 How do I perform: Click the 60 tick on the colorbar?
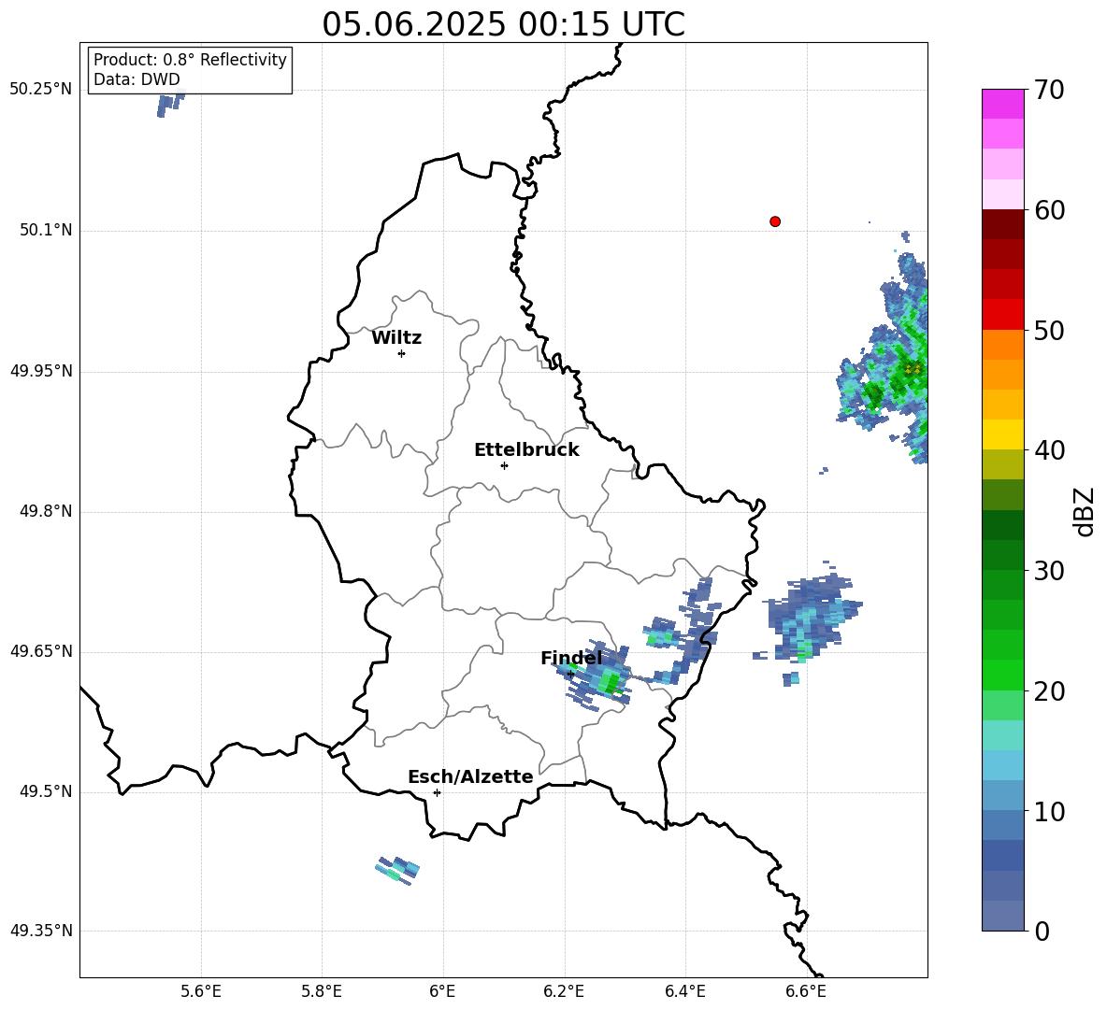1049,209
